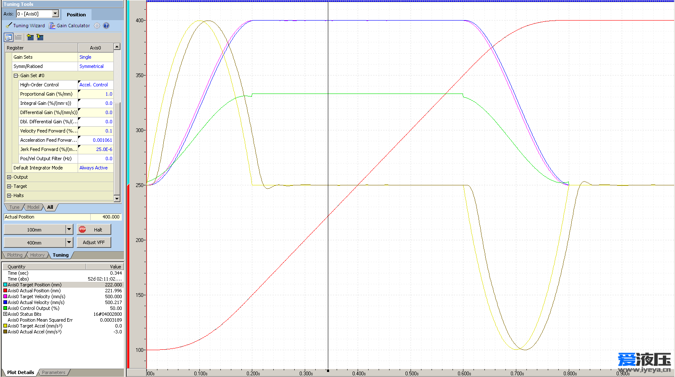675x377 pixels.
Task: Open the 100mm button dropdown arrow
Action: click(x=69, y=229)
